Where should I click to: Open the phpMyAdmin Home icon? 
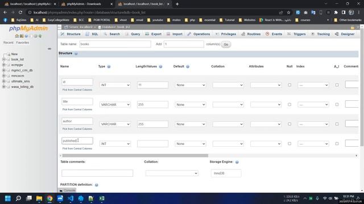coord(16,36)
